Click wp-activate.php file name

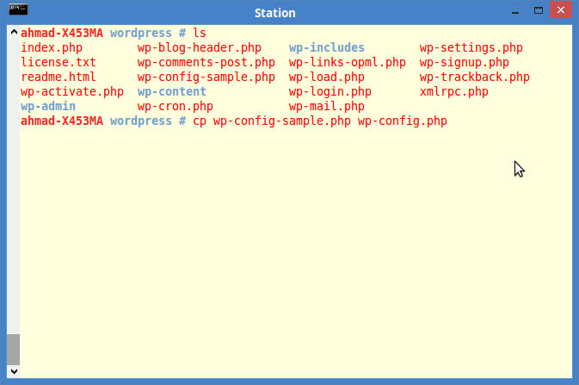pos(72,92)
